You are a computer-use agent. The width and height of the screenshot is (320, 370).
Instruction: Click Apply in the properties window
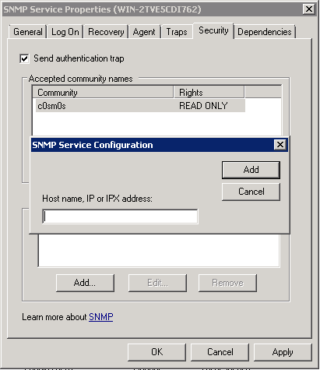point(283,352)
